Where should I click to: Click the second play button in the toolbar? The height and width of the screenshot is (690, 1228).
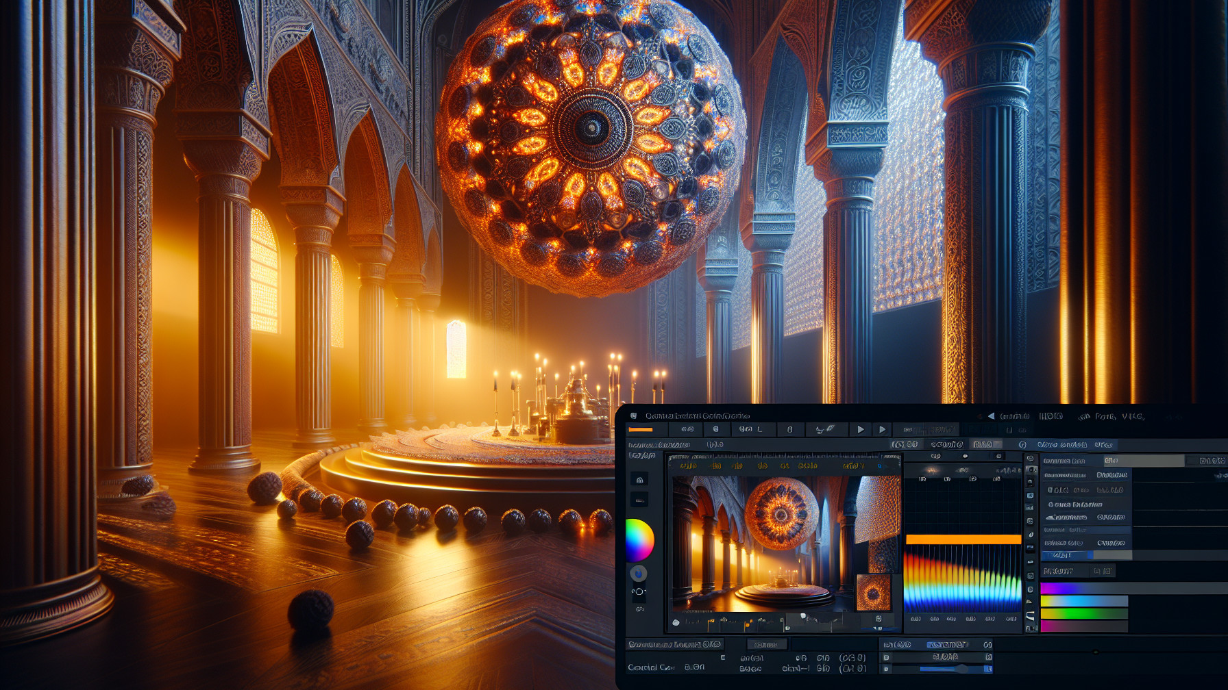[x=882, y=430]
